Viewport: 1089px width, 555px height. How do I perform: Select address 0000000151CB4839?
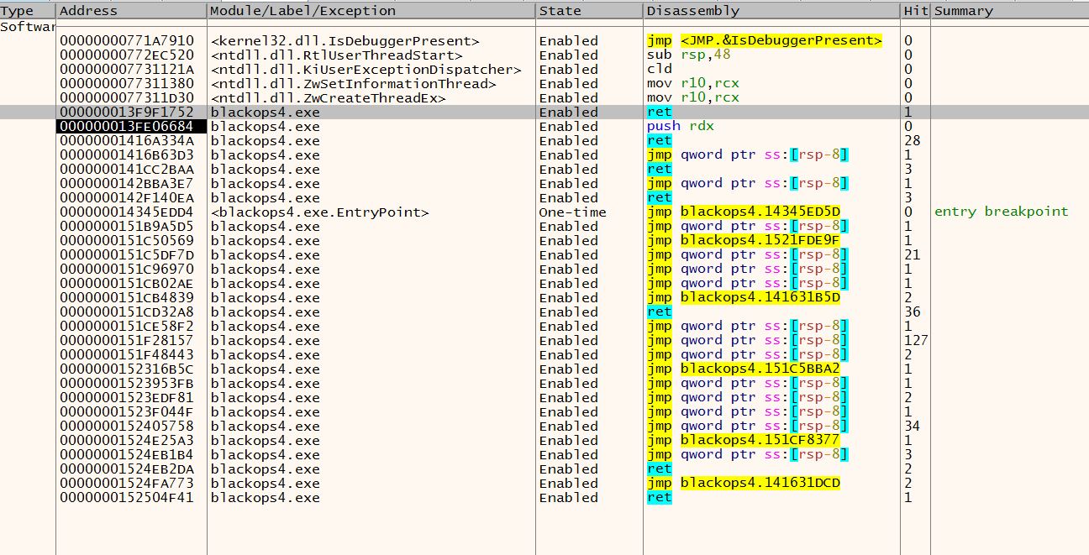point(127,298)
